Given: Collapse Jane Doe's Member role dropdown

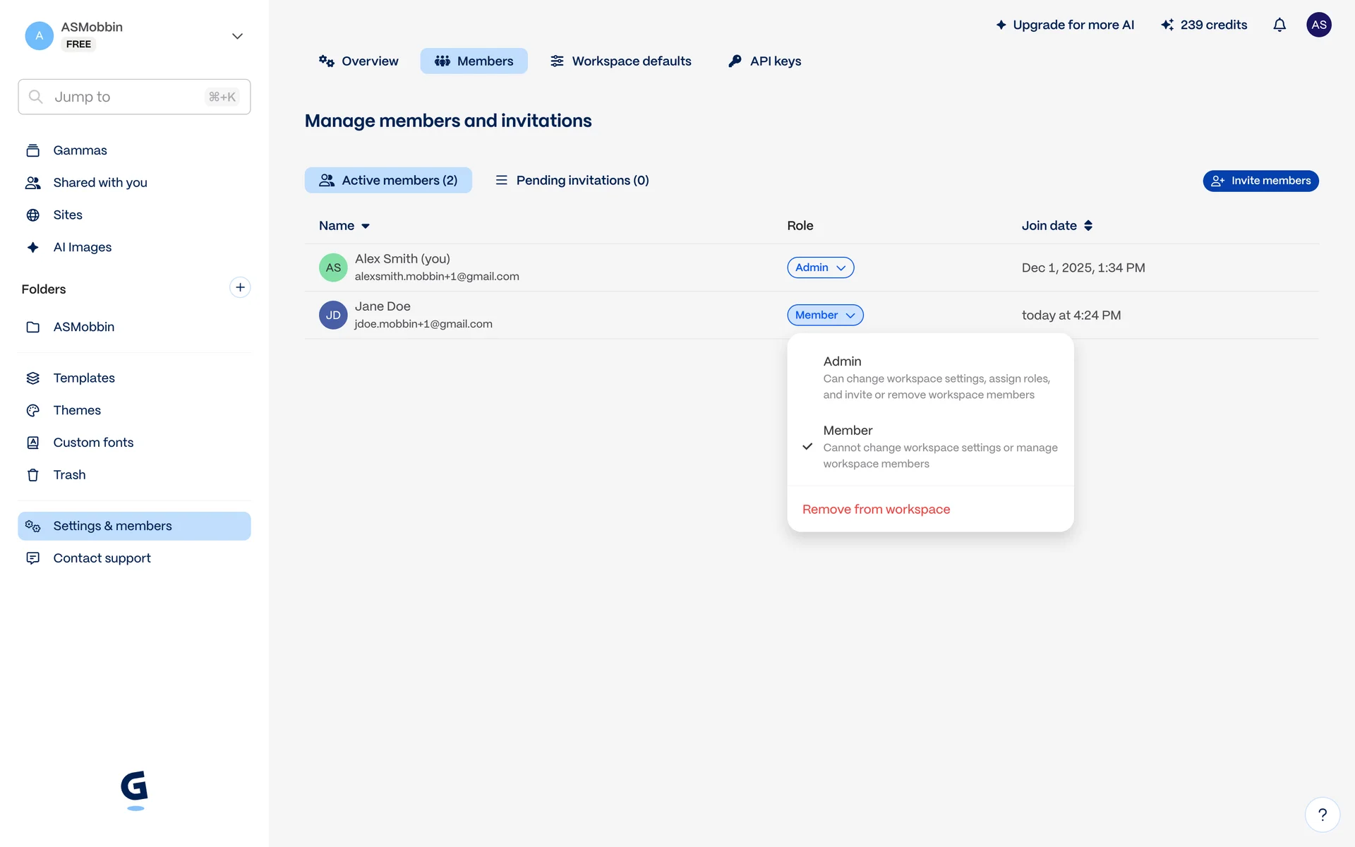Looking at the screenshot, I should pos(824,315).
